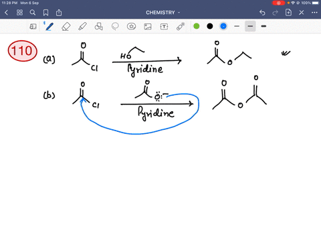Choose the green pen color

197,26
